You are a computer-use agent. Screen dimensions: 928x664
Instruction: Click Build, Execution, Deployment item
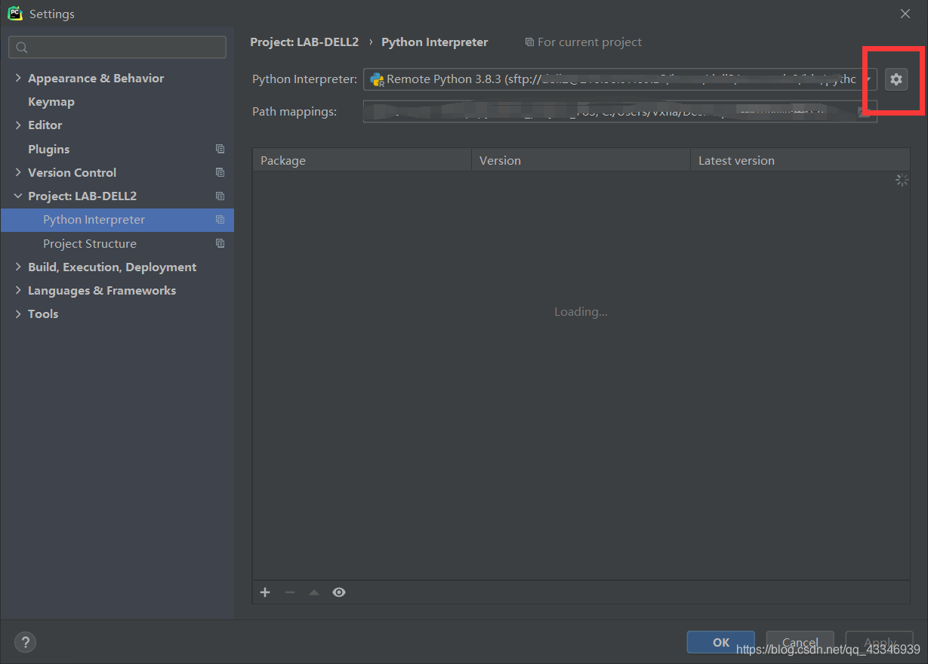(112, 267)
